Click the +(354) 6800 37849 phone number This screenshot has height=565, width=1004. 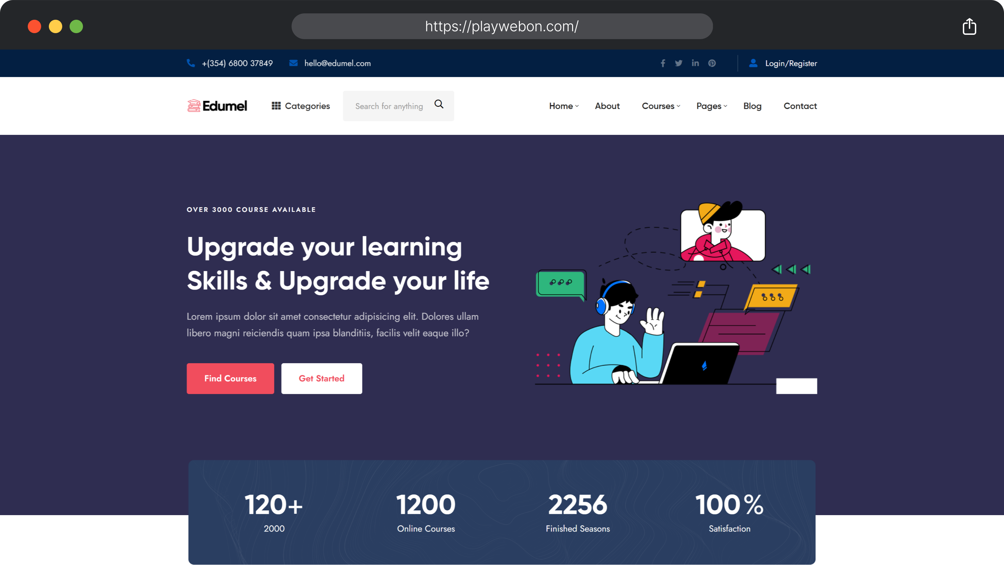point(237,63)
